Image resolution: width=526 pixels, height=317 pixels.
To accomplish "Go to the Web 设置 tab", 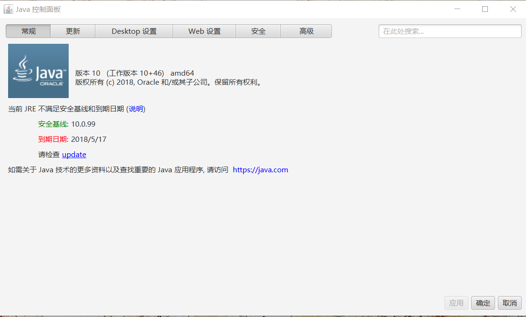I will pos(204,31).
